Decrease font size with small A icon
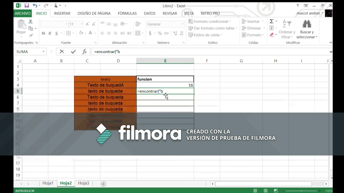The image size is (344, 193). [x=94, y=24]
